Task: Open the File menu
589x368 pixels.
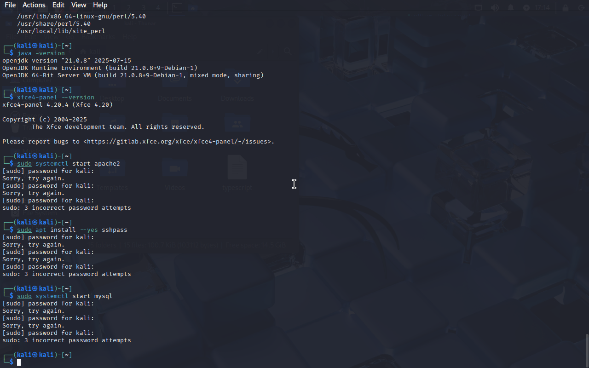Action: (x=10, y=5)
